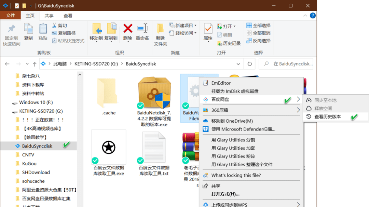Click Select All (全部选择) button
Image resolution: width=369 pixels, height=207 pixels.
click(258, 26)
